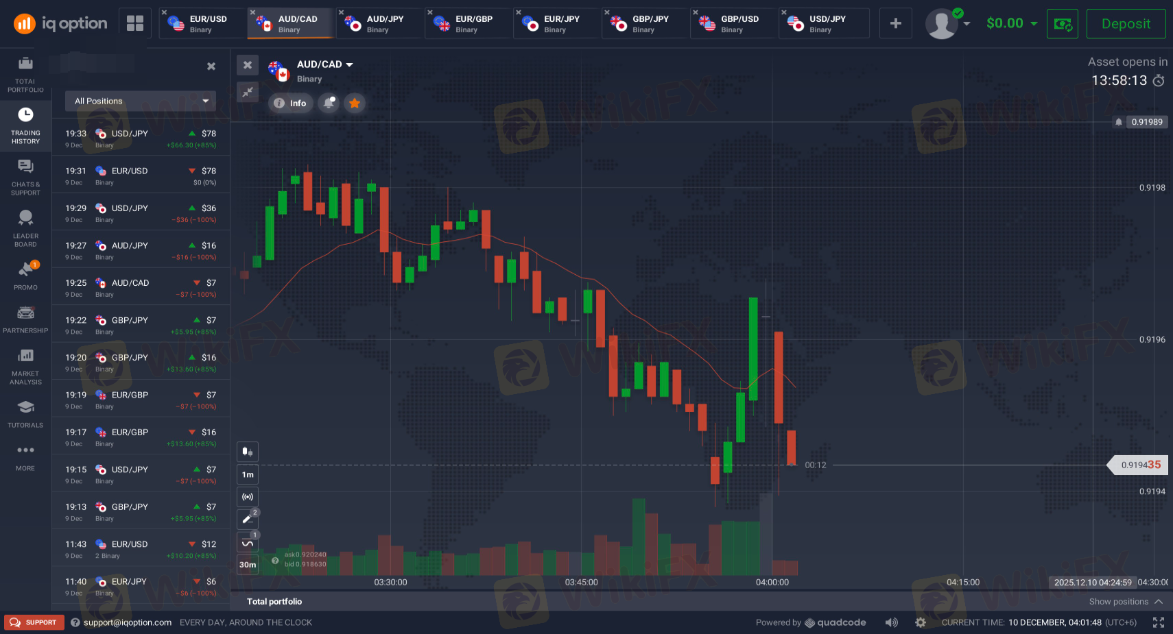Viewport: 1173px width, 634px height.
Task: Click the cash withdraw-transfer icon button
Action: coord(1062,24)
